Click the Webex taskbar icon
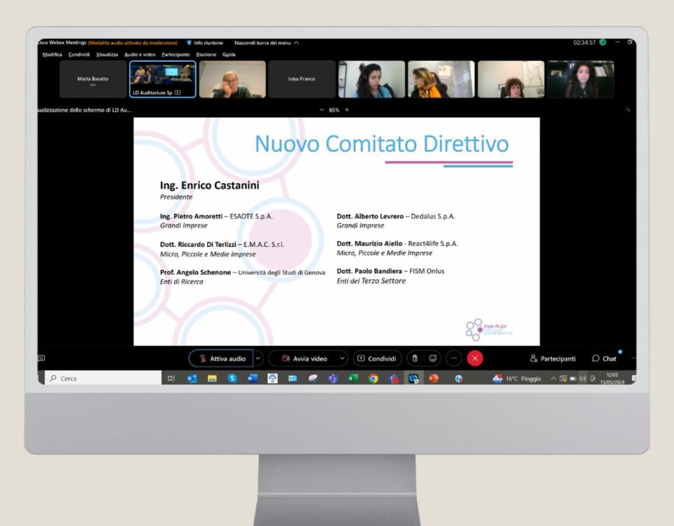Image resolution: width=674 pixels, height=526 pixels. click(414, 378)
